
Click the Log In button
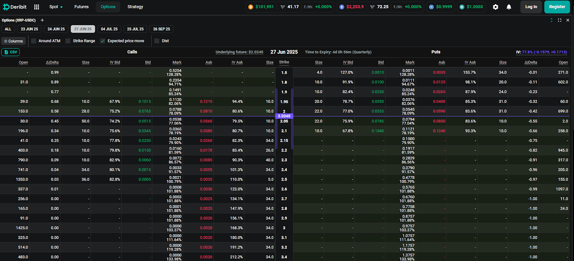(531, 7)
